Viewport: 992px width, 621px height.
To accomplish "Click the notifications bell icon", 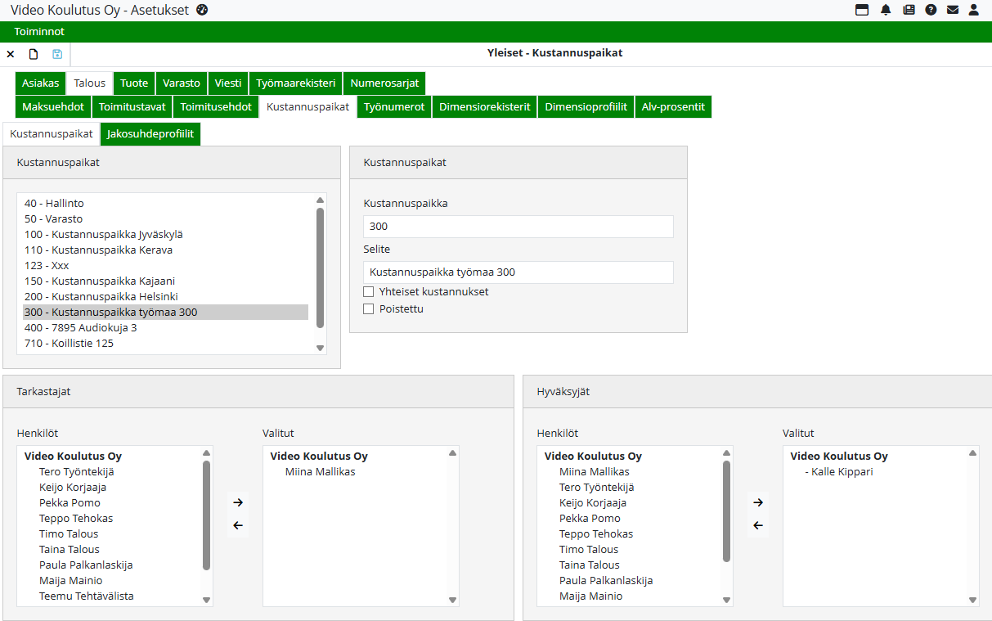I will (886, 10).
